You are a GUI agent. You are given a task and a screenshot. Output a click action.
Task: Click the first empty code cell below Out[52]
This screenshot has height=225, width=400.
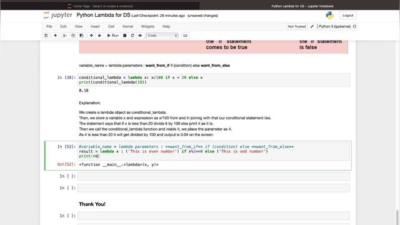tap(214, 176)
